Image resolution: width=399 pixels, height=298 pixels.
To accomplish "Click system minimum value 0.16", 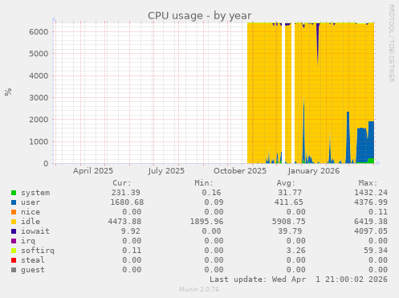I will (x=211, y=193).
